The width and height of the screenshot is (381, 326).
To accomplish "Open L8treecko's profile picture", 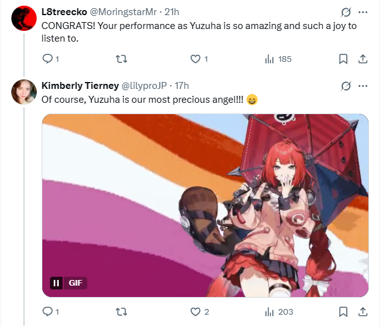I will [24, 18].
